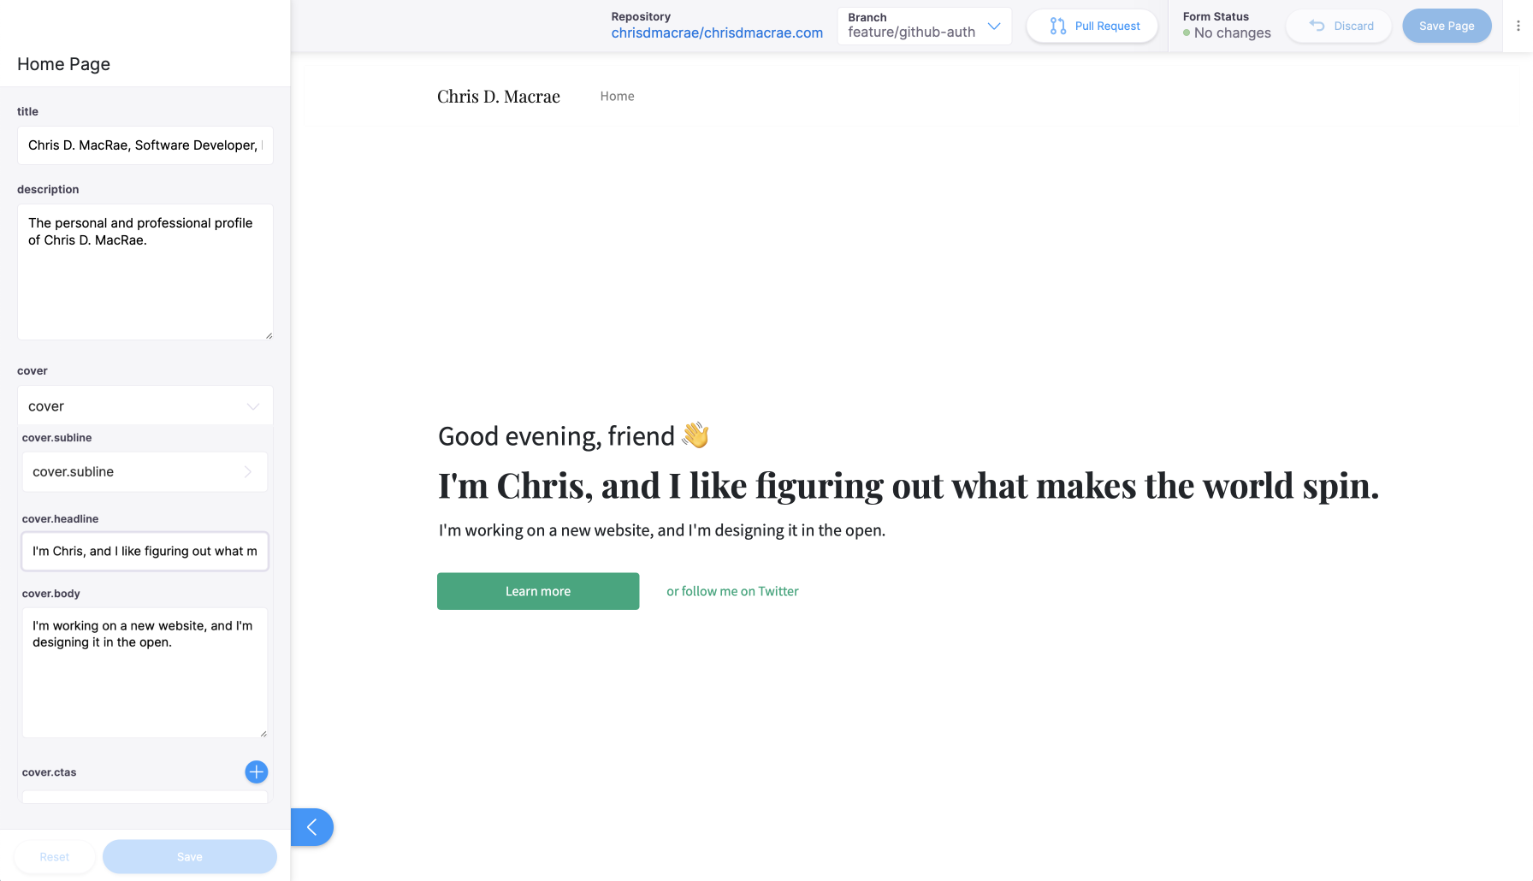Click the Discard button
Image resolution: width=1533 pixels, height=881 pixels.
click(x=1339, y=26)
